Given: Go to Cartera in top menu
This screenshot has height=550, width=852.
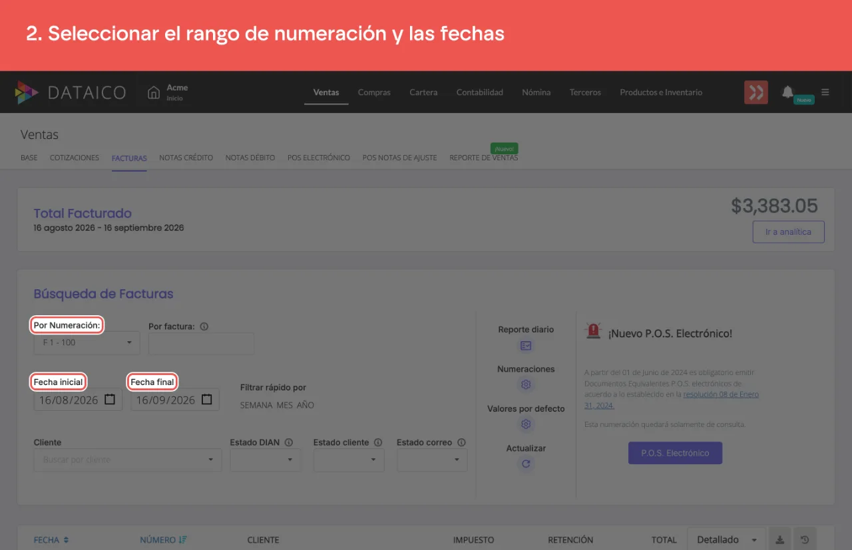Looking at the screenshot, I should (x=423, y=92).
